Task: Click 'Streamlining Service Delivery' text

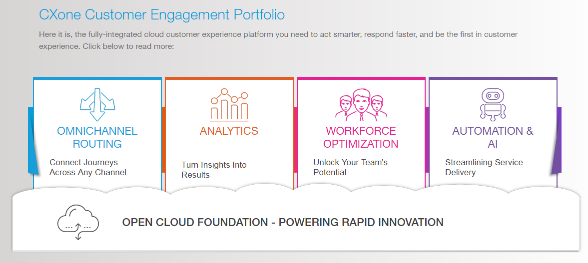Action: [x=484, y=168]
